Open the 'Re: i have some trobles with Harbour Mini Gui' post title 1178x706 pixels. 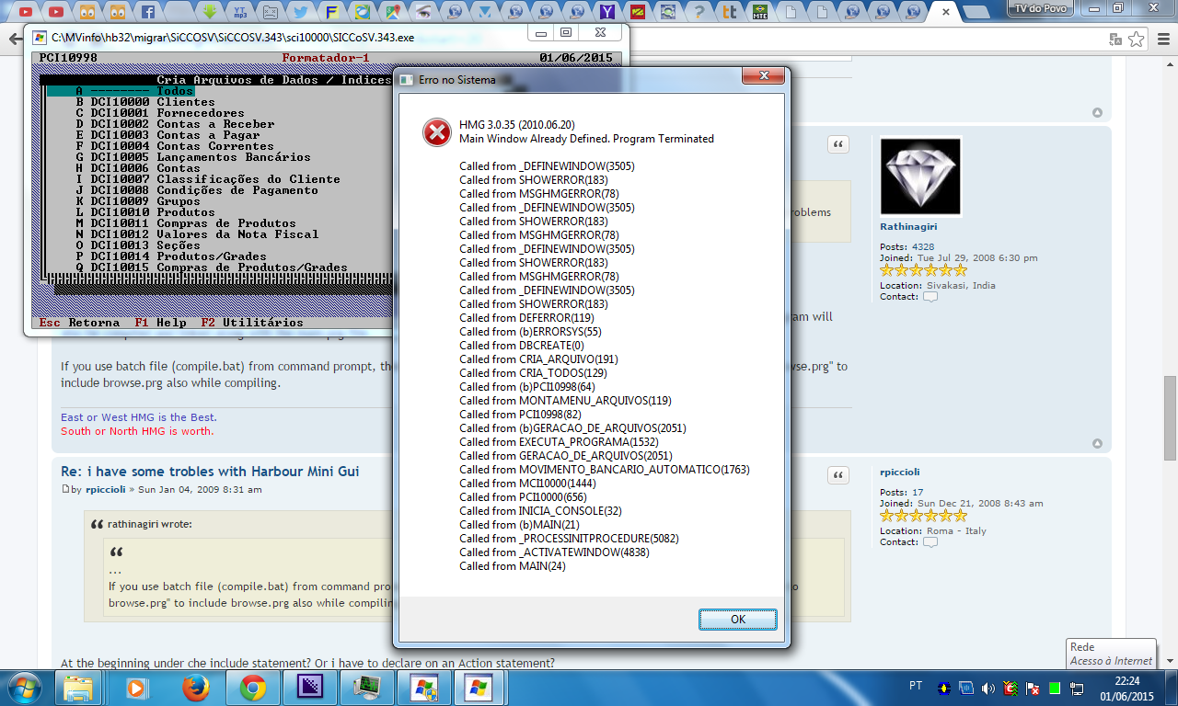(210, 472)
